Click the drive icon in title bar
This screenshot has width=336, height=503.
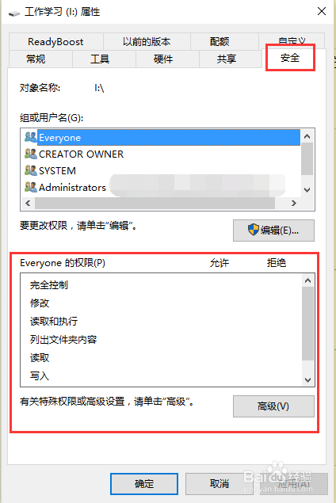(14, 13)
